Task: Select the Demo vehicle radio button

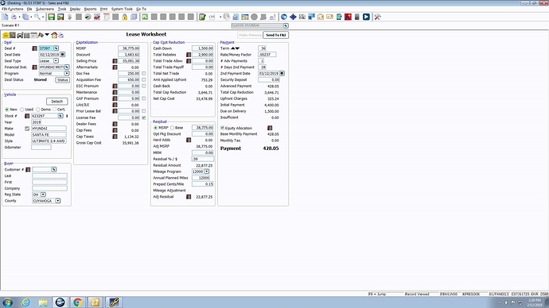Action: 38,110
